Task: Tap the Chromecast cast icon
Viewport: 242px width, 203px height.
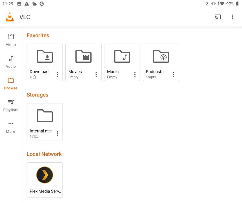Action: [x=218, y=17]
